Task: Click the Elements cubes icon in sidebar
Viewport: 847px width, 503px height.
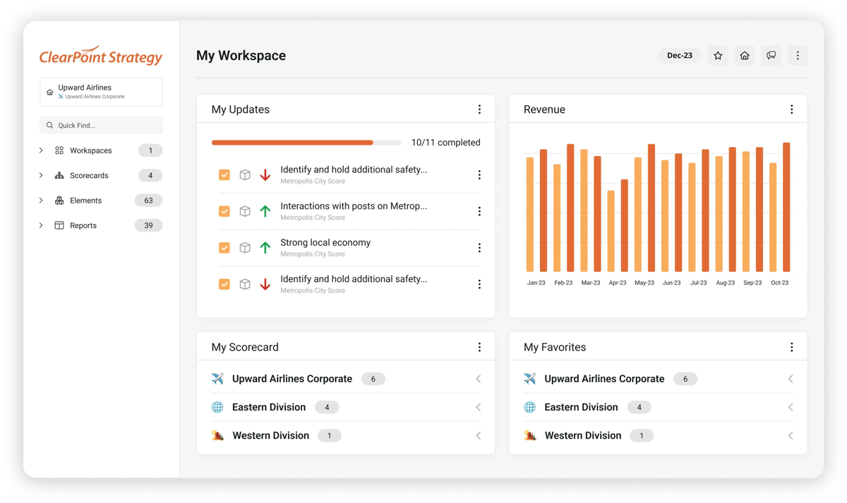Action: [x=59, y=201]
